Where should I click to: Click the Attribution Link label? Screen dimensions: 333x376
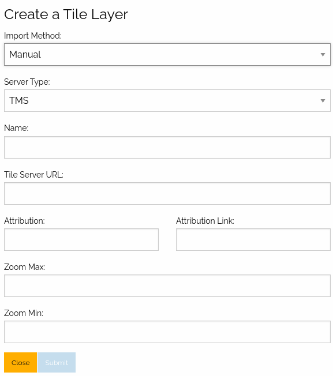(205, 221)
